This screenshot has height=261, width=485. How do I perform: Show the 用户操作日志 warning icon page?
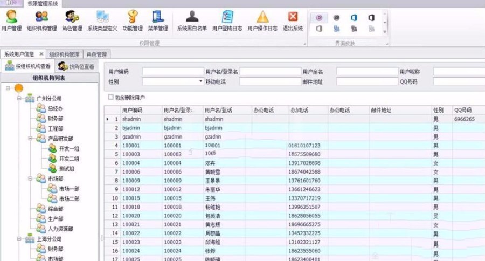click(262, 20)
